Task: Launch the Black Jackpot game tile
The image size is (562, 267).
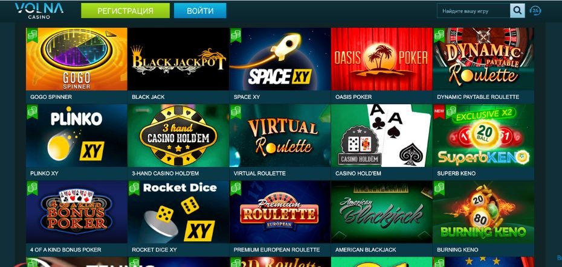Action: (x=178, y=59)
